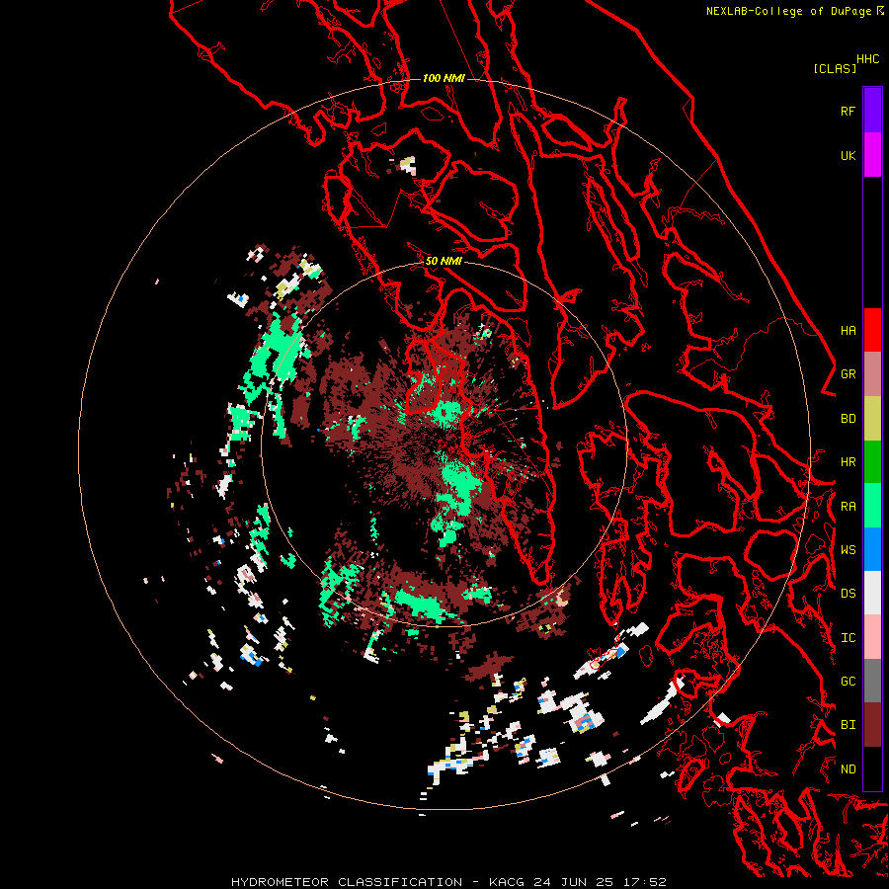Click the RF legend label
Viewport: 889px width, 889px height.
(848, 112)
